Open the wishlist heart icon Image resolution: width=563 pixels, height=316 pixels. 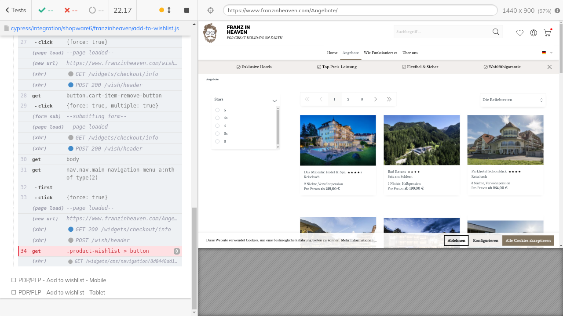pyautogui.click(x=520, y=33)
